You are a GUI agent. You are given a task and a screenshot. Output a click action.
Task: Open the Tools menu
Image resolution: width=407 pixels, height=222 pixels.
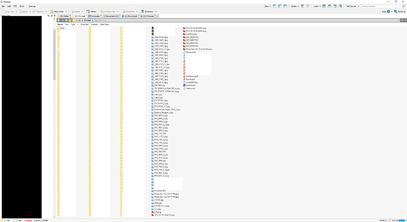(x=22, y=6)
